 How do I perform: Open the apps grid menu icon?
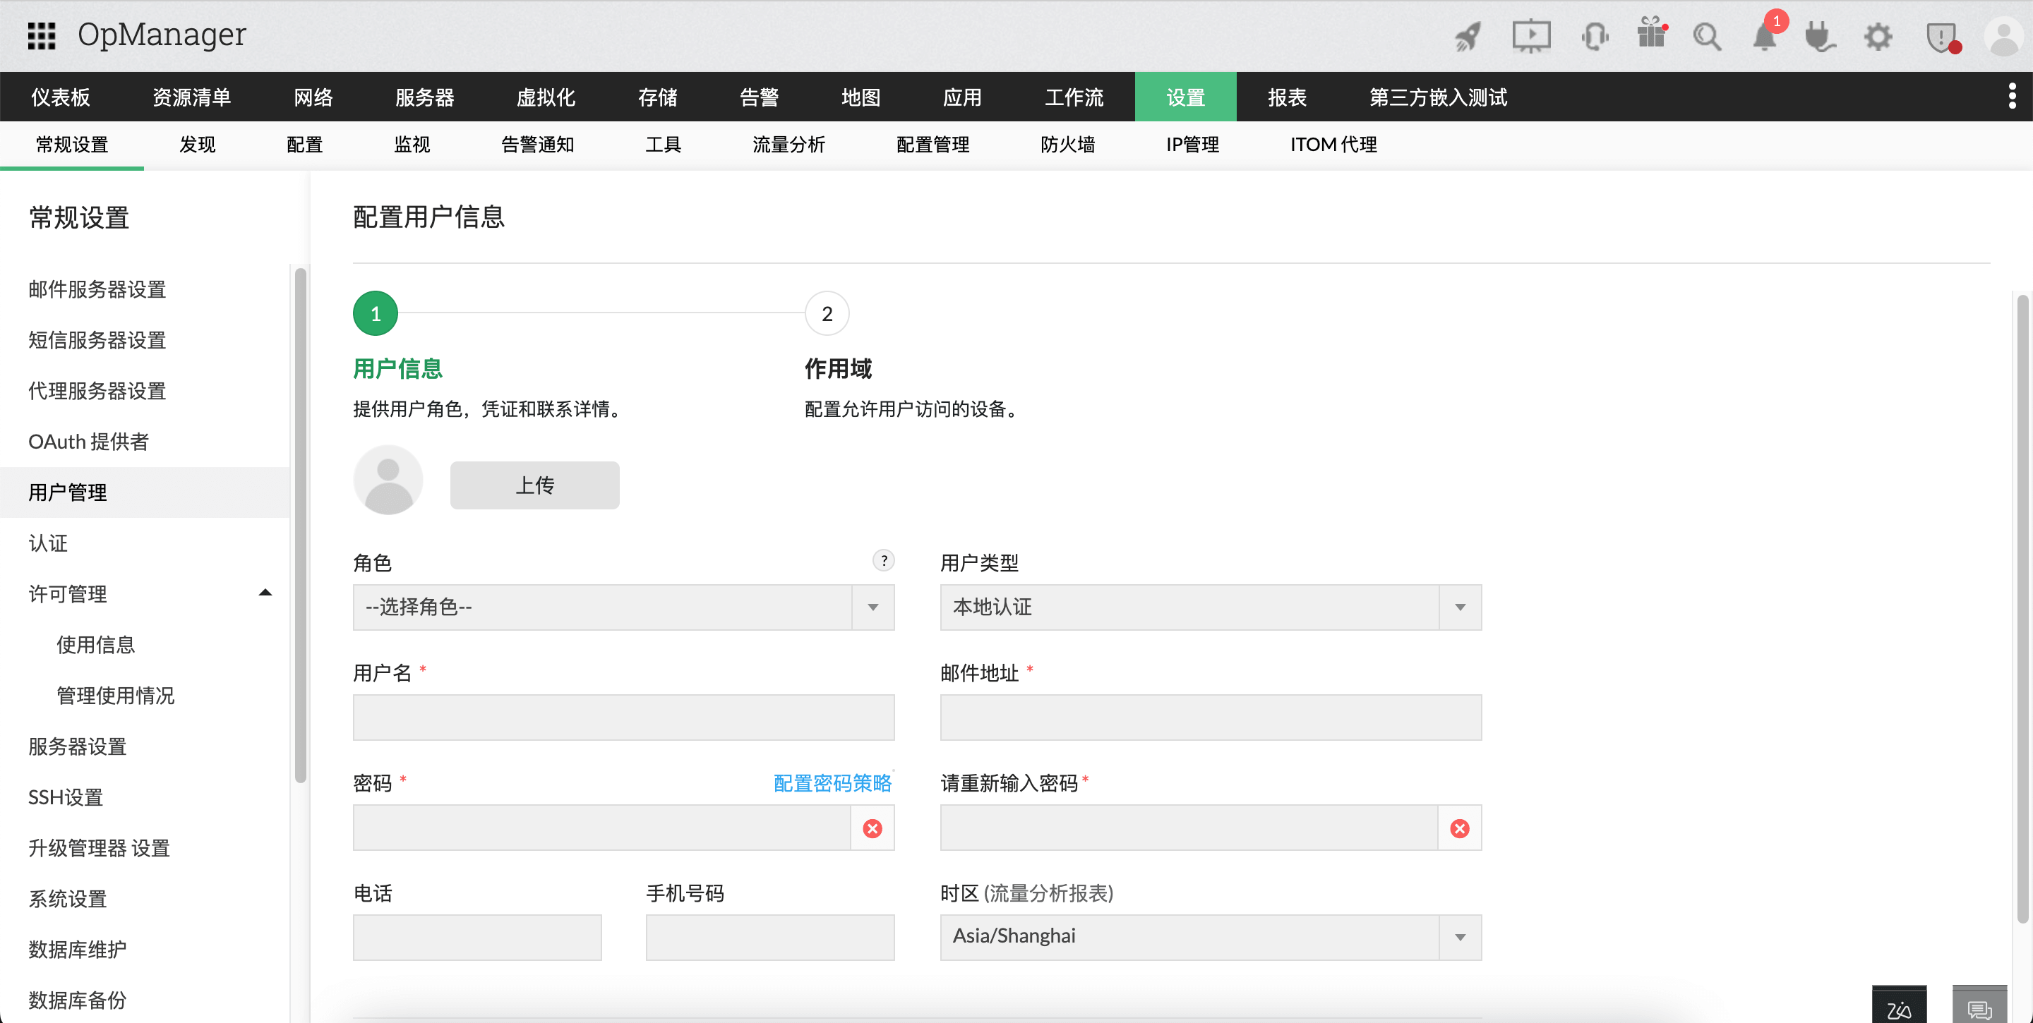(41, 35)
